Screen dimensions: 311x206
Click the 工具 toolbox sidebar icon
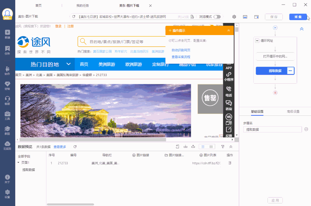(x=7, y=115)
